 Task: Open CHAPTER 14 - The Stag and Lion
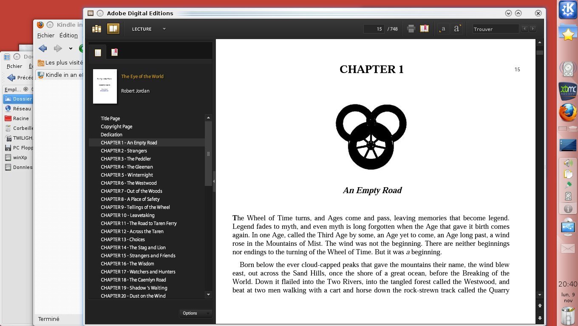tap(133, 247)
